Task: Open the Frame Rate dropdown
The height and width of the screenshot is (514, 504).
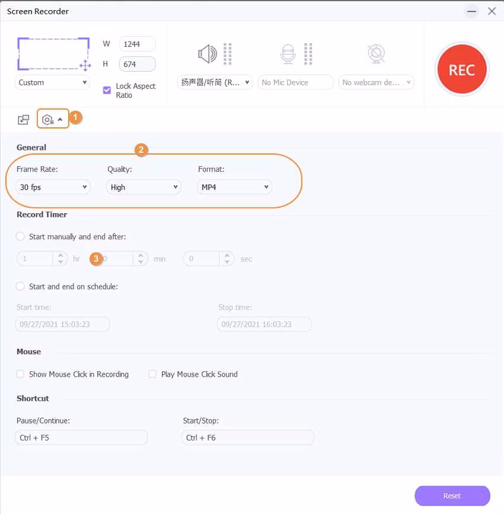Action: point(53,187)
